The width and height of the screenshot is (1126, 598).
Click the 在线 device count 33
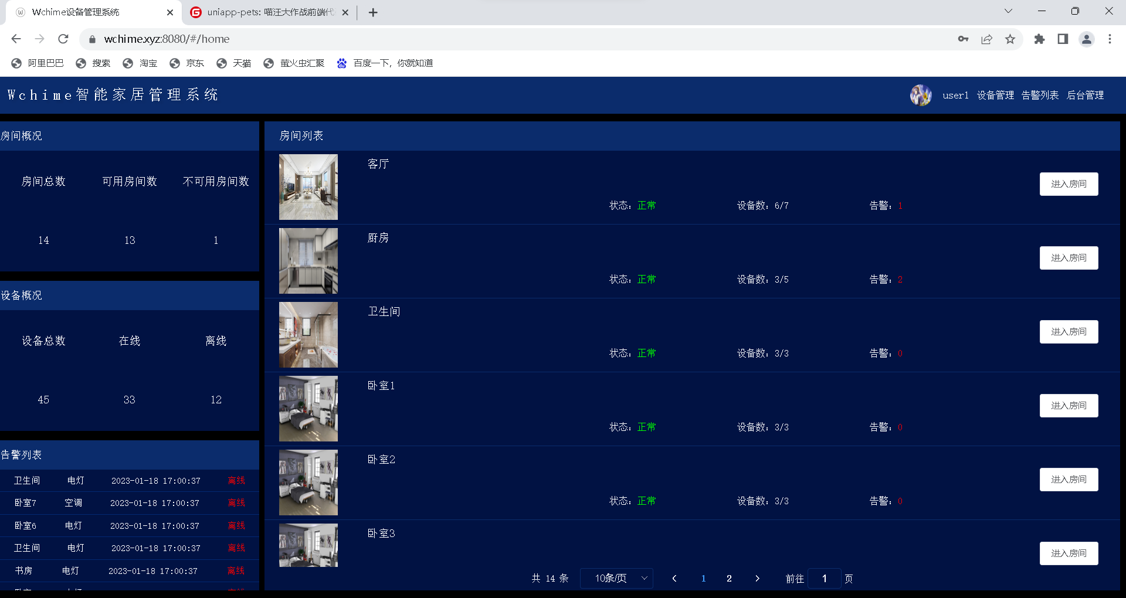130,400
